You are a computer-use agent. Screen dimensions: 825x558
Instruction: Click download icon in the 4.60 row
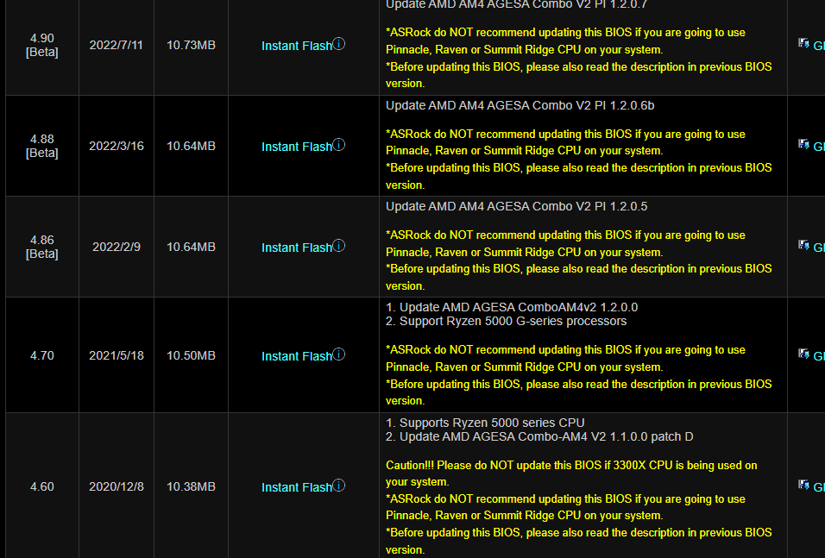click(803, 485)
